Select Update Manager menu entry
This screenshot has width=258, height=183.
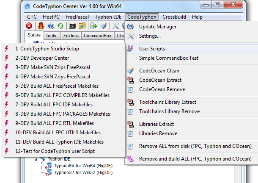(x=191, y=27)
